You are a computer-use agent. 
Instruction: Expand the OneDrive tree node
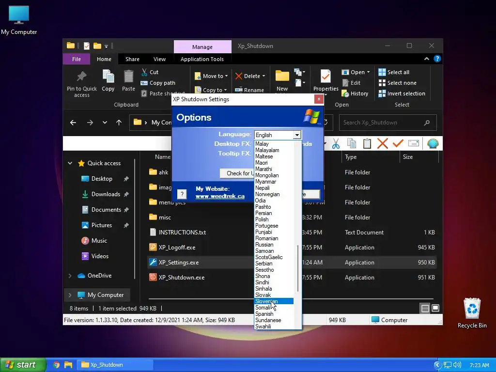coord(70,276)
